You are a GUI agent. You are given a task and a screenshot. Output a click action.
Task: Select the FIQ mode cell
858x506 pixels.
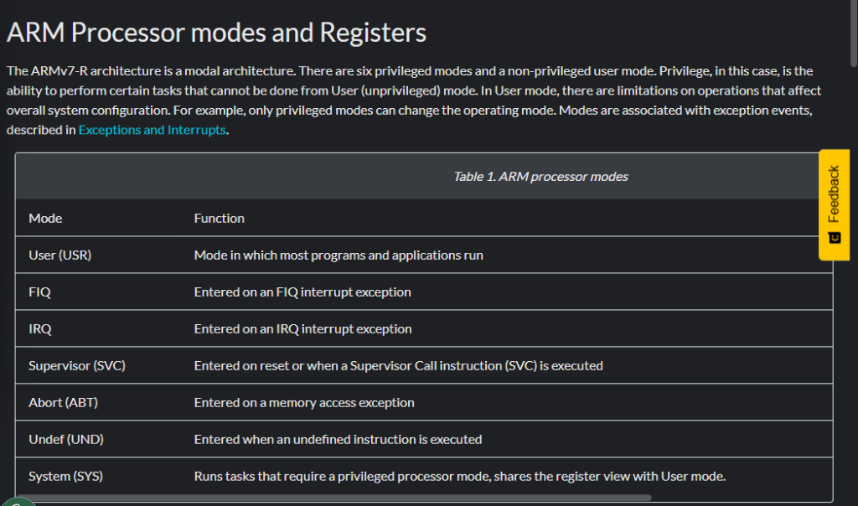[40, 292]
